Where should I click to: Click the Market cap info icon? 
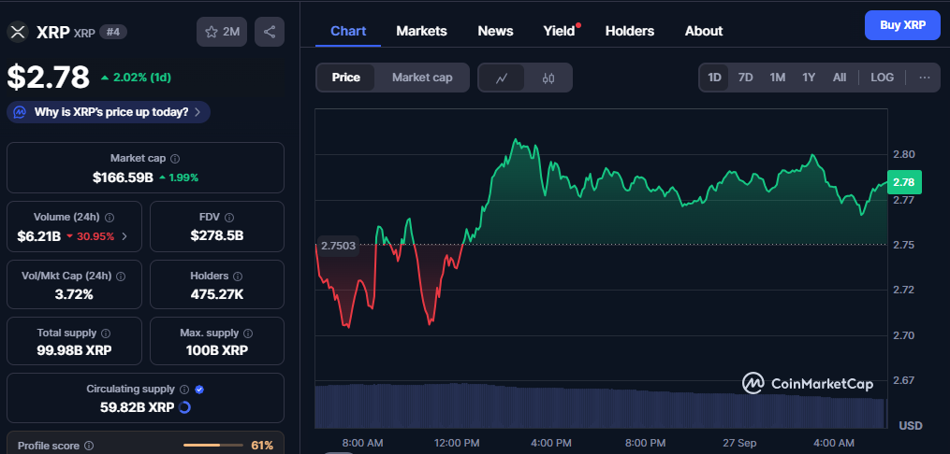click(x=175, y=159)
